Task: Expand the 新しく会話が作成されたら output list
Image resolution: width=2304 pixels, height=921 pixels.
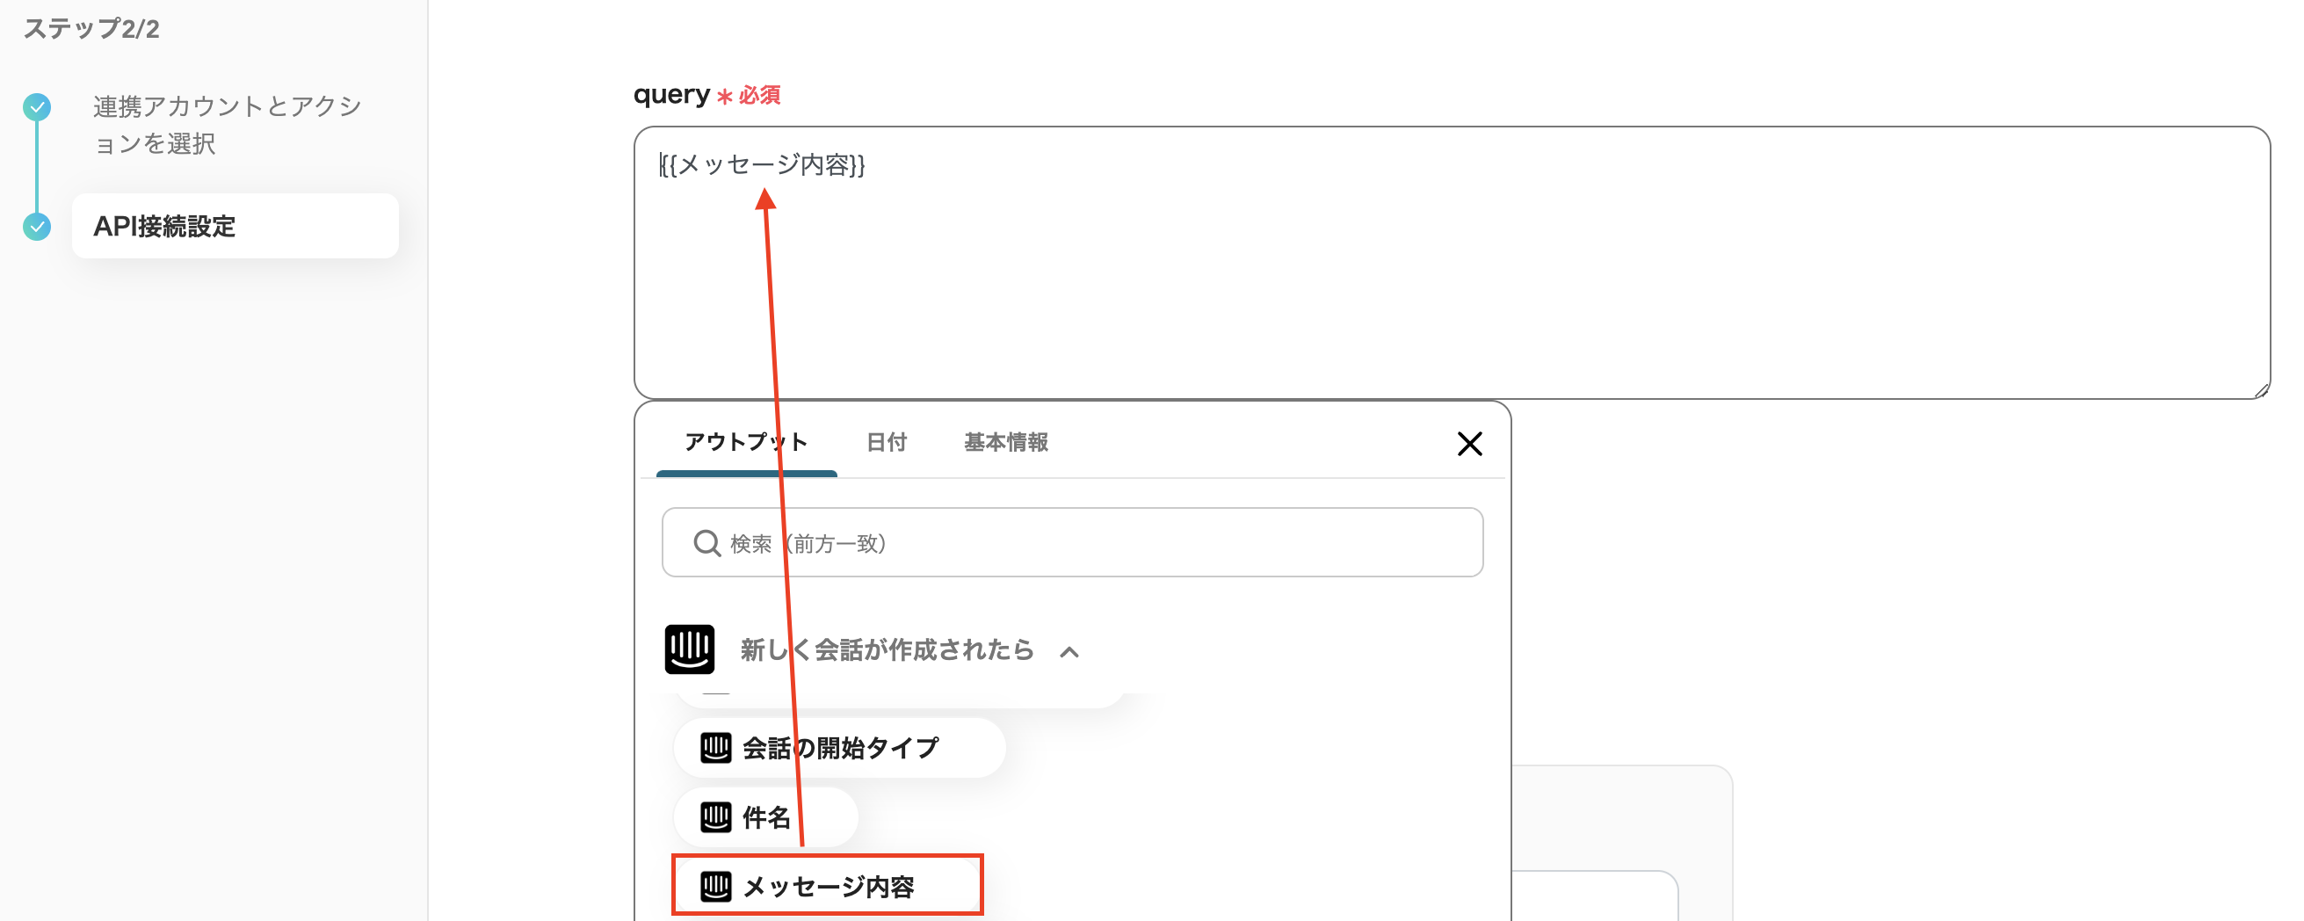Action: pyautogui.click(x=1069, y=651)
